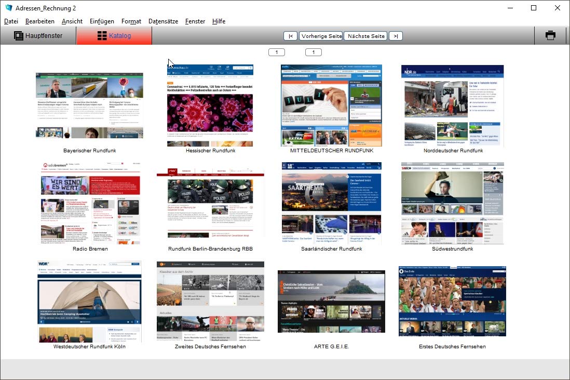Screen dimensions: 570x380
Task: Open the Format menu
Action: click(x=131, y=21)
